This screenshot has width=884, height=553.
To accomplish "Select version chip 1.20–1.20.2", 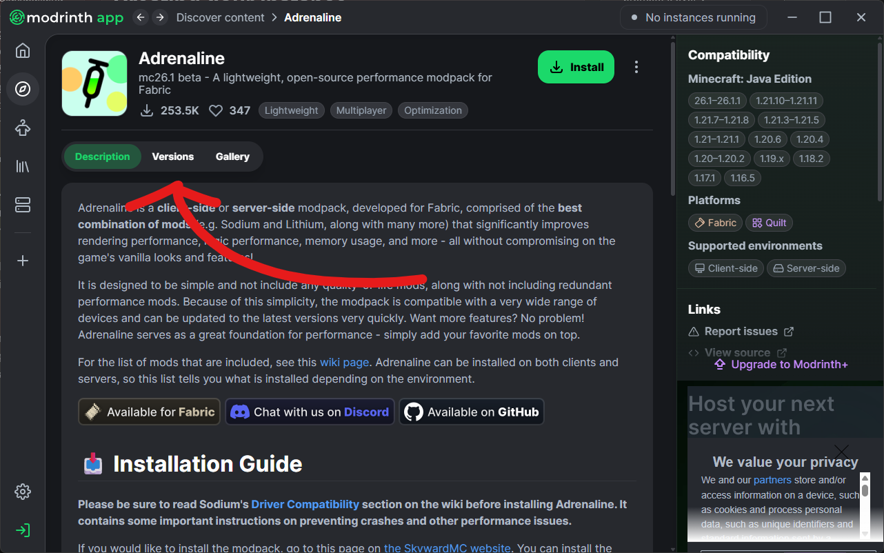I will 719,159.
